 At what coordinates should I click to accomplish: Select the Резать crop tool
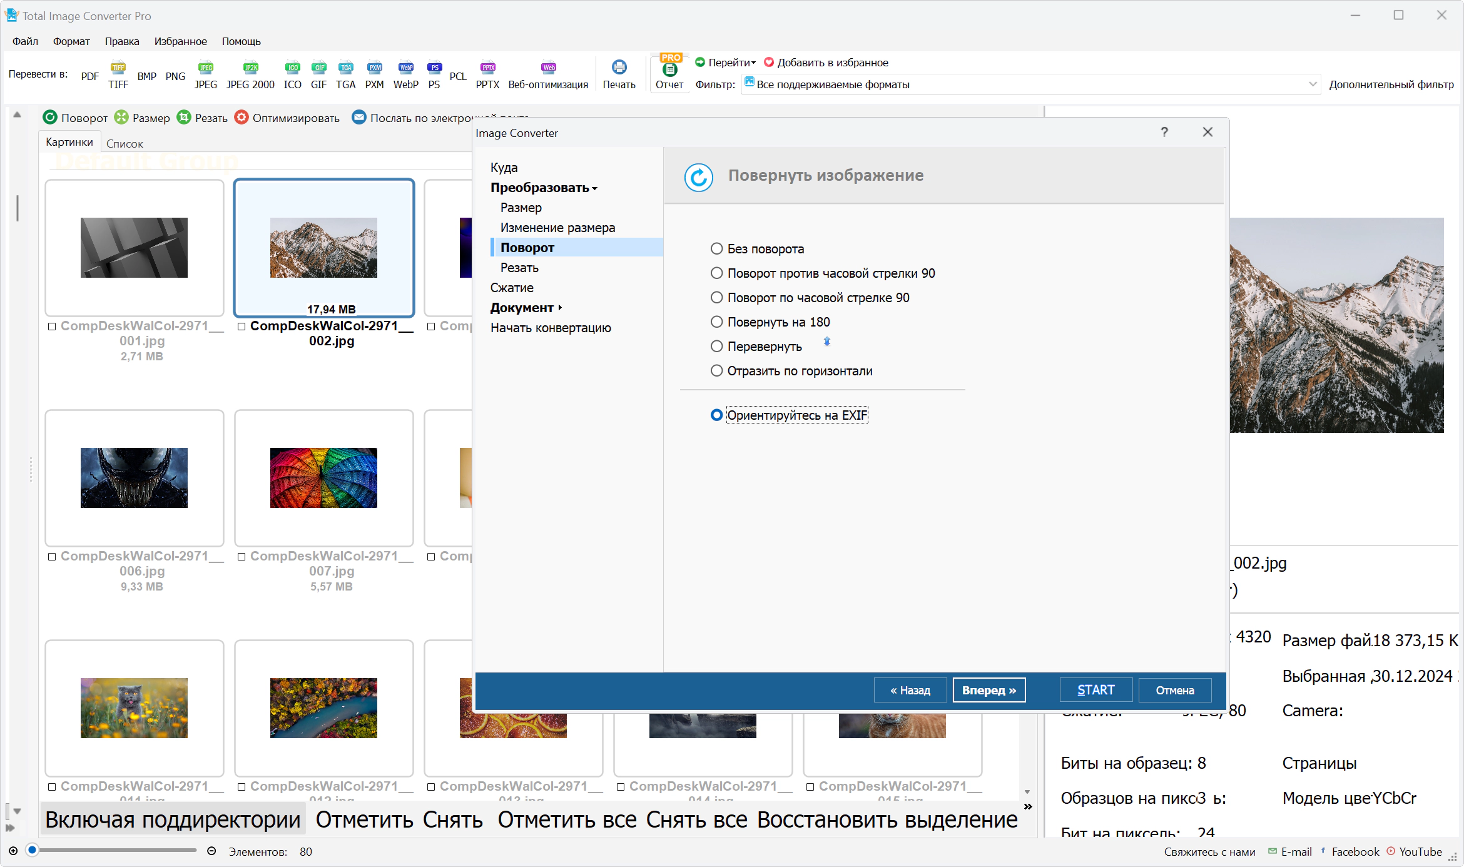[x=203, y=118]
